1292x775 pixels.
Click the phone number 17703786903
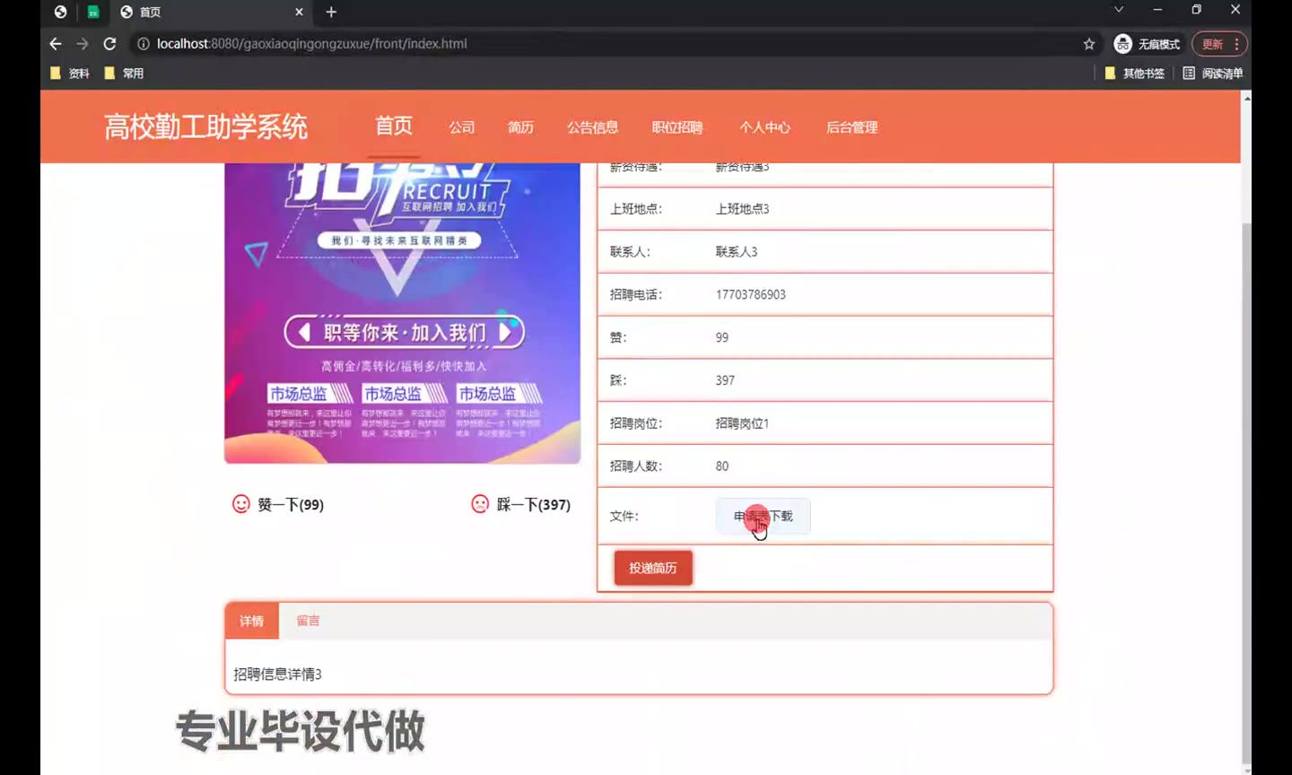tap(751, 294)
